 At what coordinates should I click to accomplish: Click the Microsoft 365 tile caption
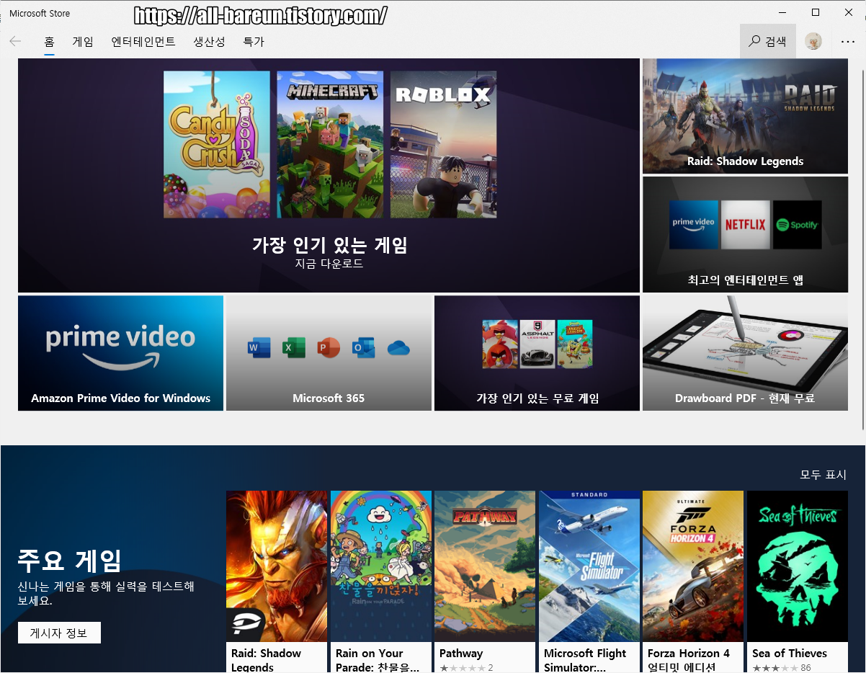pos(329,398)
